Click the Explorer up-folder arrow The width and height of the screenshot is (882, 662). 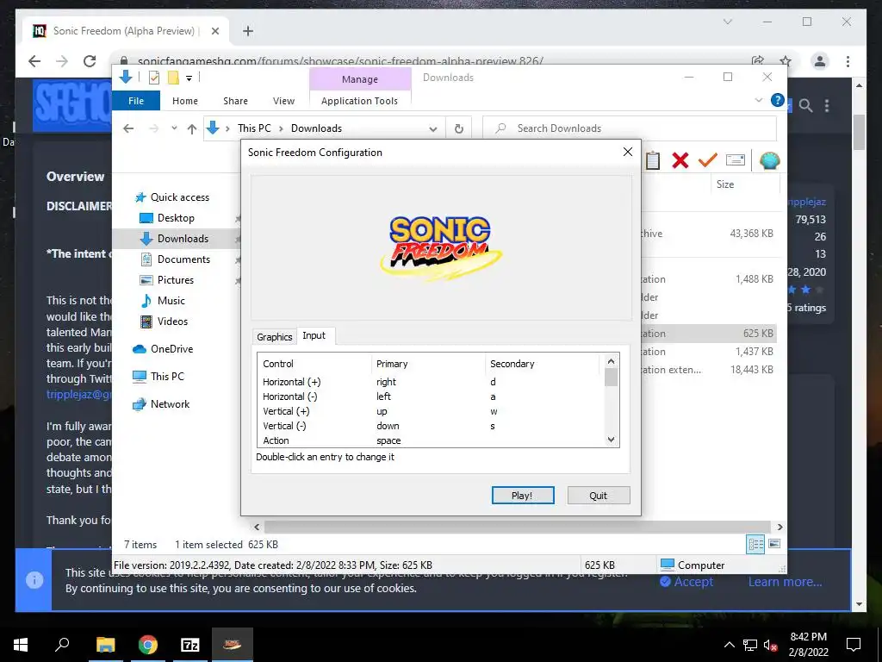(192, 129)
